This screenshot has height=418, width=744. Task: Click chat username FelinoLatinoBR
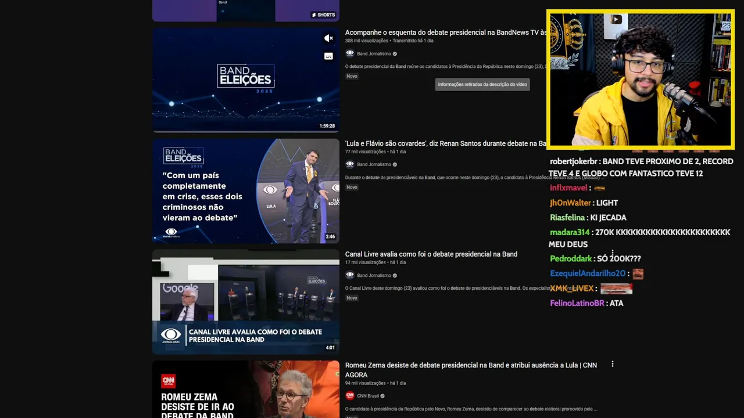[x=577, y=303]
